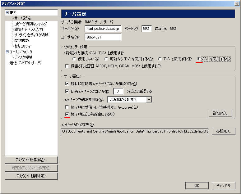Select サーバ設定 in the account tree
Image resolution: width=241 pixels, height=194 pixels.
23,18
